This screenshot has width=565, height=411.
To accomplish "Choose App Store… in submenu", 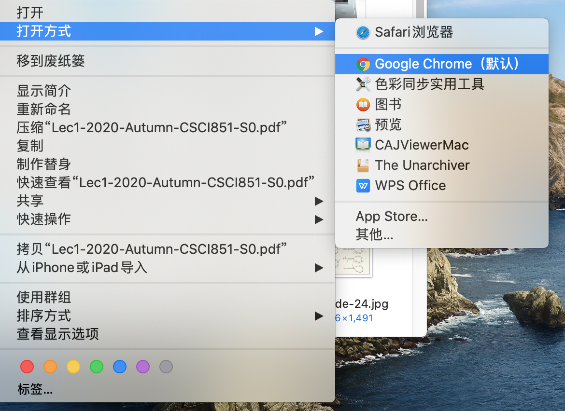I will pos(442,217).
